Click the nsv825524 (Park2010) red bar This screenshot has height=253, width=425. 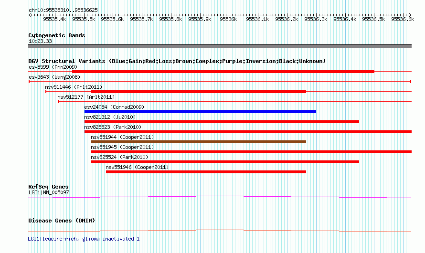(x=225, y=162)
